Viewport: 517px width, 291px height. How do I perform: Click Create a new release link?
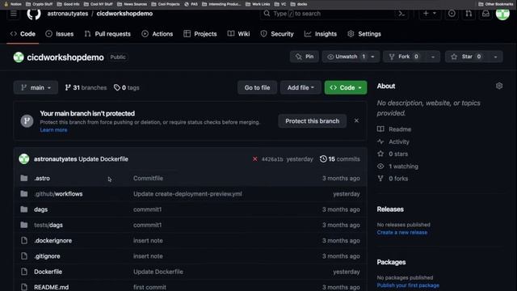click(x=402, y=232)
